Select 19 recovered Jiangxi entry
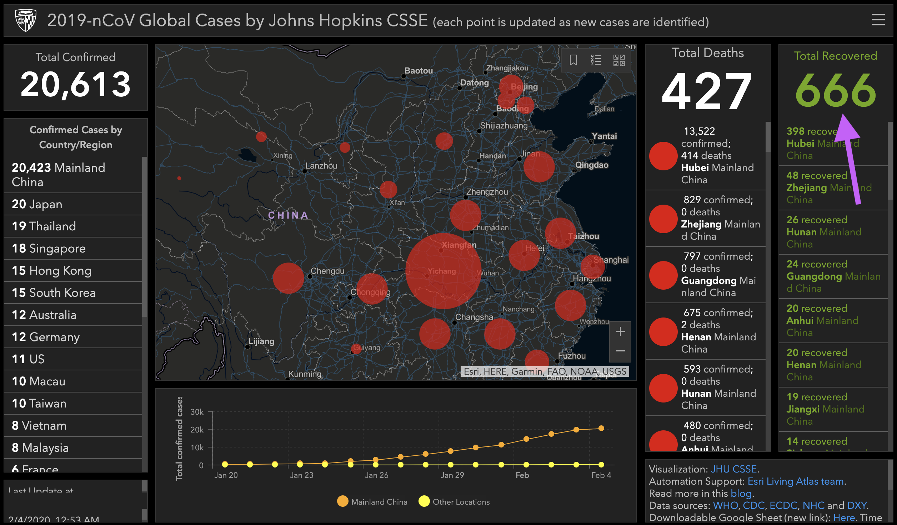Screen dimensions: 897x525 pos(833,409)
